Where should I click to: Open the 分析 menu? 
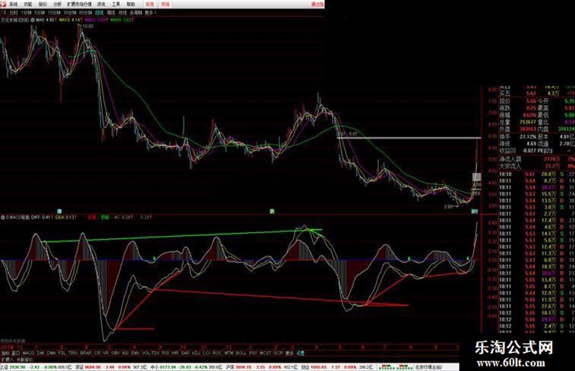tap(57, 4)
